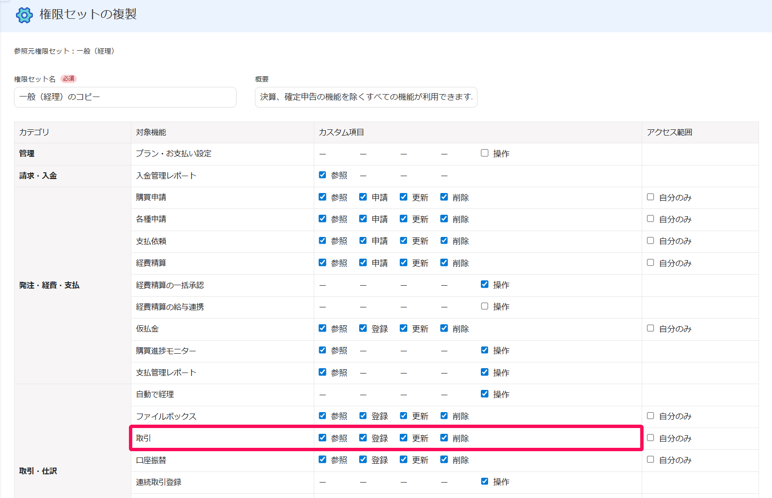The width and height of the screenshot is (772, 498).
Task: Uncheck 削除 for 経費精算
Action: 444,263
